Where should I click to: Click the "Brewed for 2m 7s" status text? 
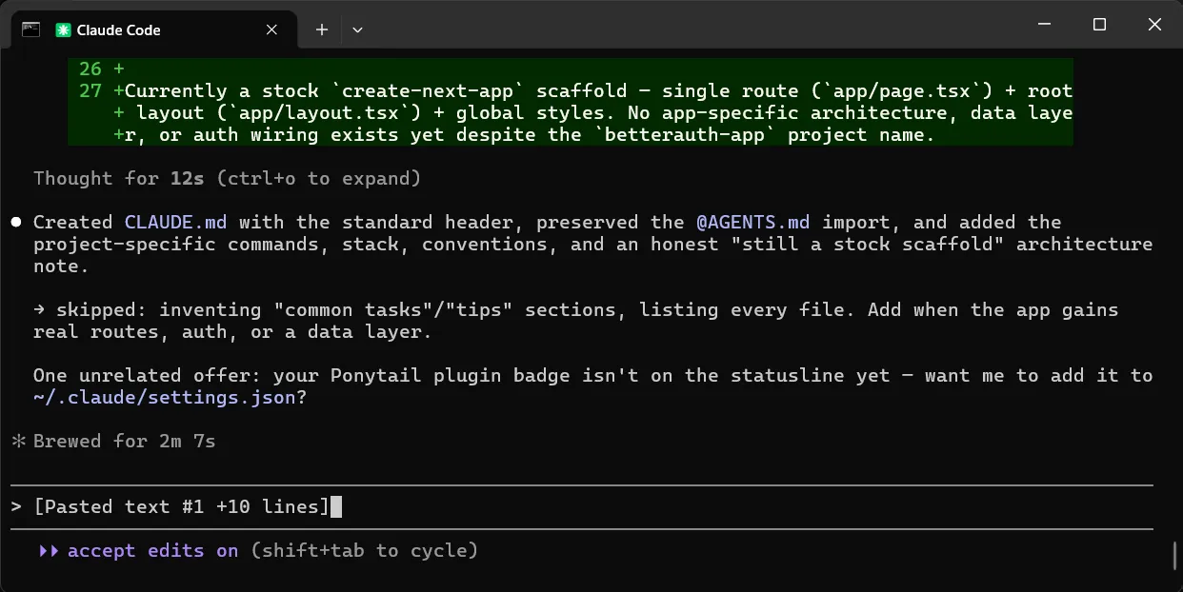(x=125, y=441)
